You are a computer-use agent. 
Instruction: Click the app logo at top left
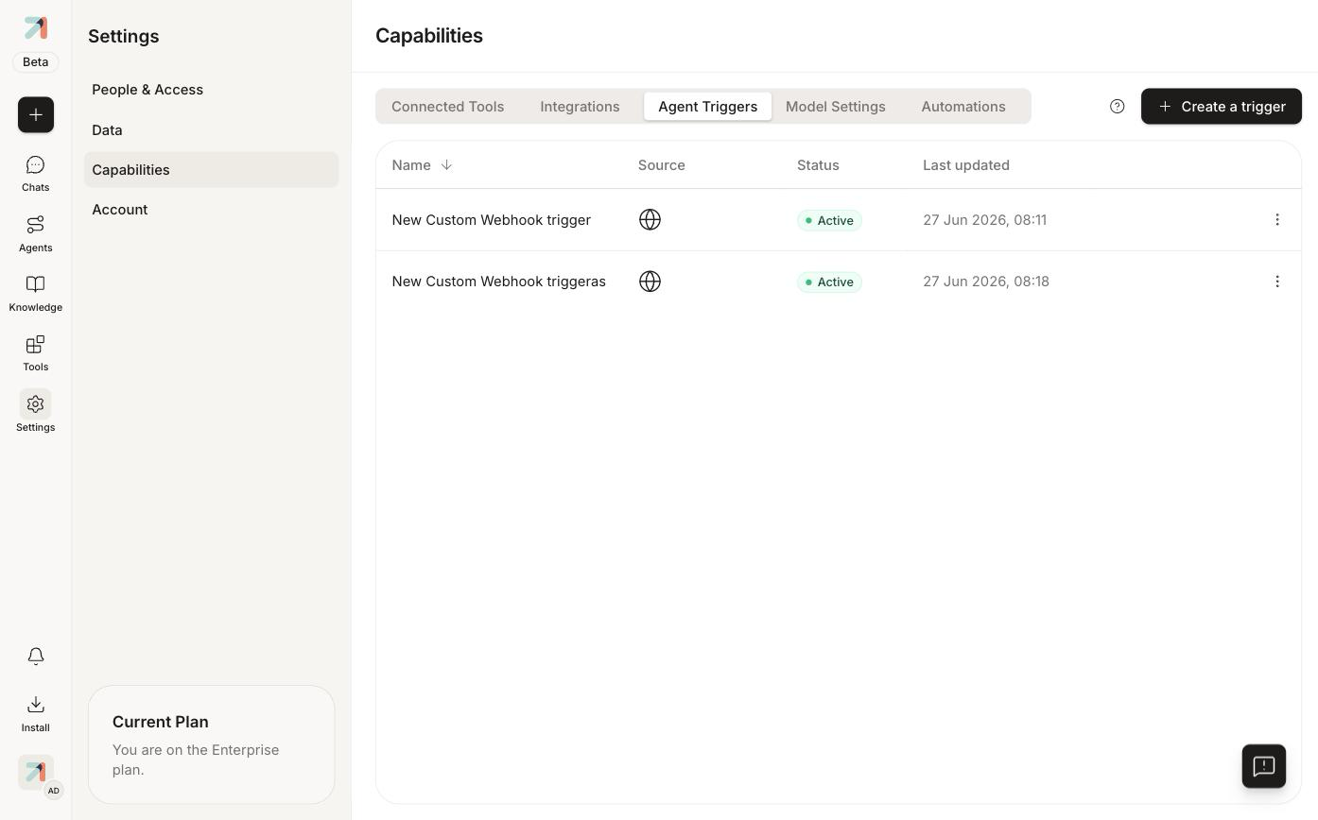coord(35,27)
